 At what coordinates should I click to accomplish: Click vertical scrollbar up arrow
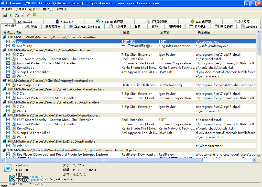pos(258,32)
